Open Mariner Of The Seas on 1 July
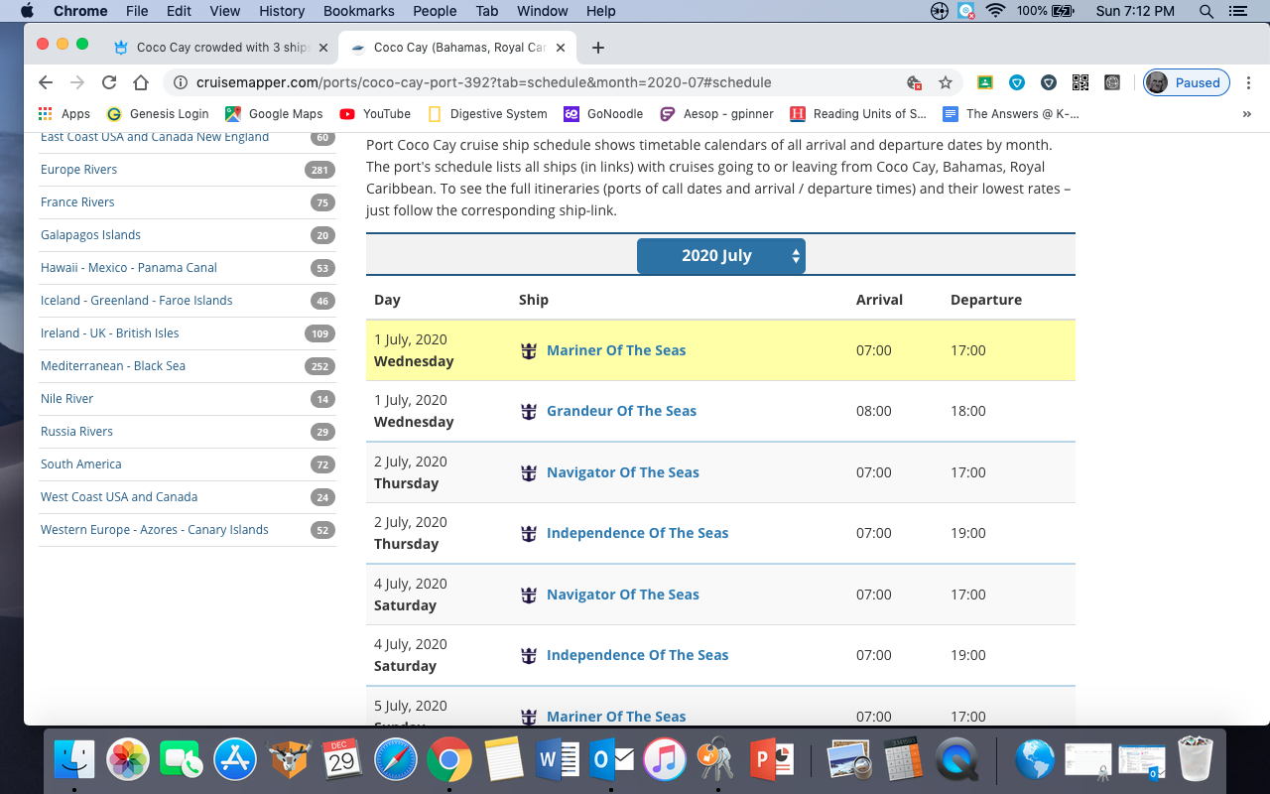Viewport: 1270px width, 794px height. (x=616, y=350)
